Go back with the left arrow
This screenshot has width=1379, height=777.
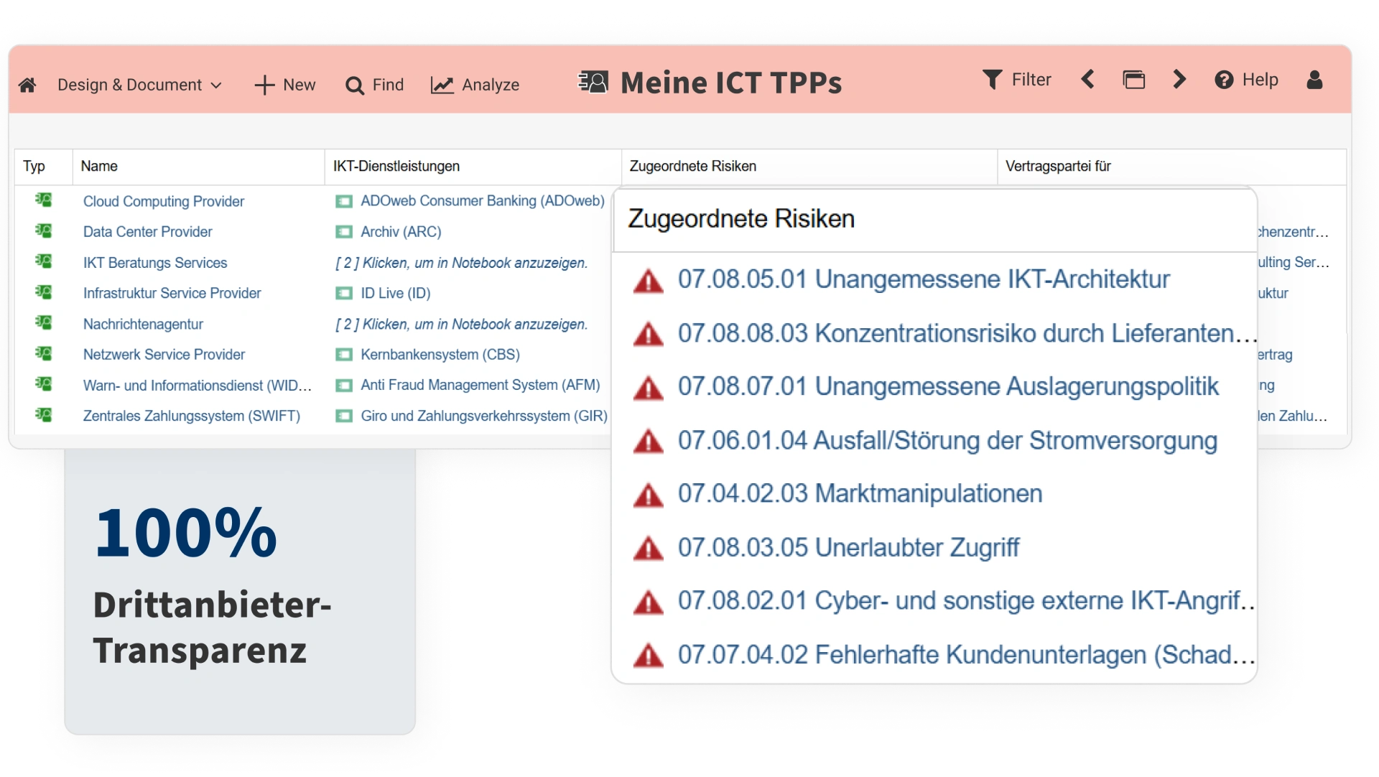[1088, 80]
